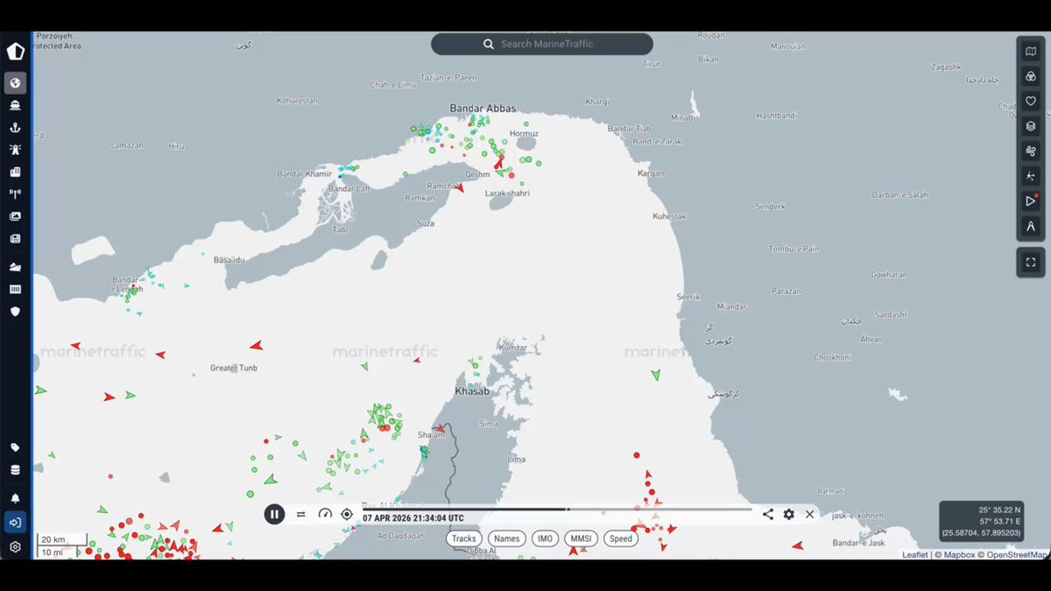Viewport: 1051px width, 591px height.
Task: Open the News newspaper icon
Action: pos(15,238)
